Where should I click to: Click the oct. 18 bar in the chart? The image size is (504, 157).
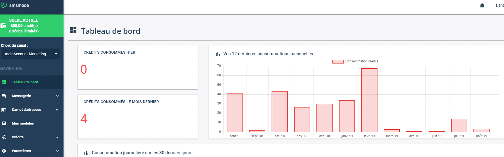(x=280, y=112)
